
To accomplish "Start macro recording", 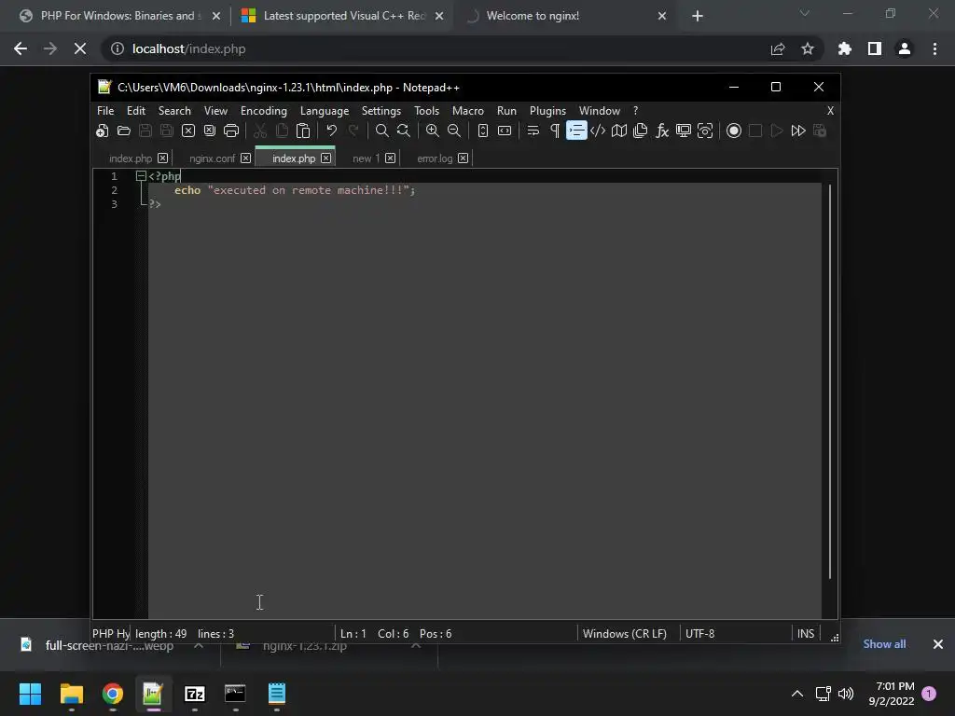I will (x=734, y=131).
